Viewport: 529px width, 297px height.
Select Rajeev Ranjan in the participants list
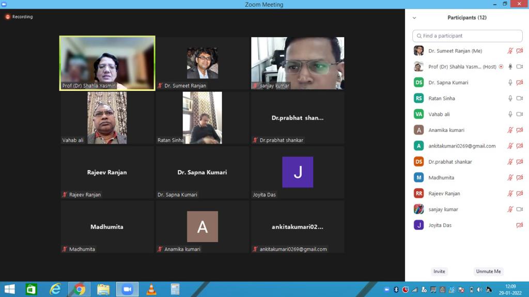tap(444, 194)
